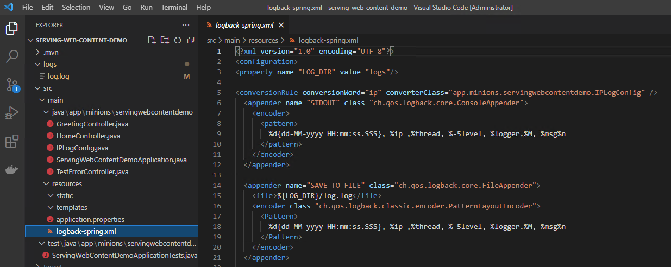Open the View menu
The height and width of the screenshot is (267, 671).
[x=106, y=8]
